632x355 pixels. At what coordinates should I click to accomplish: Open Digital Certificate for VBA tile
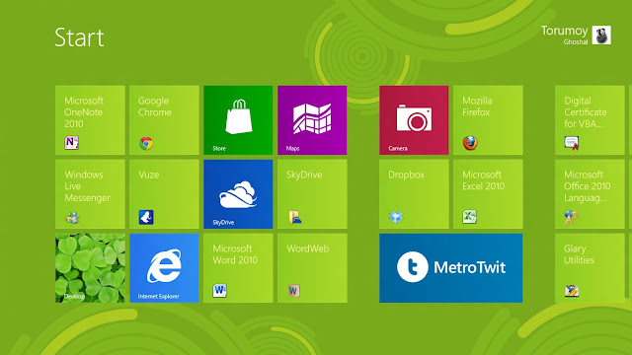590,120
